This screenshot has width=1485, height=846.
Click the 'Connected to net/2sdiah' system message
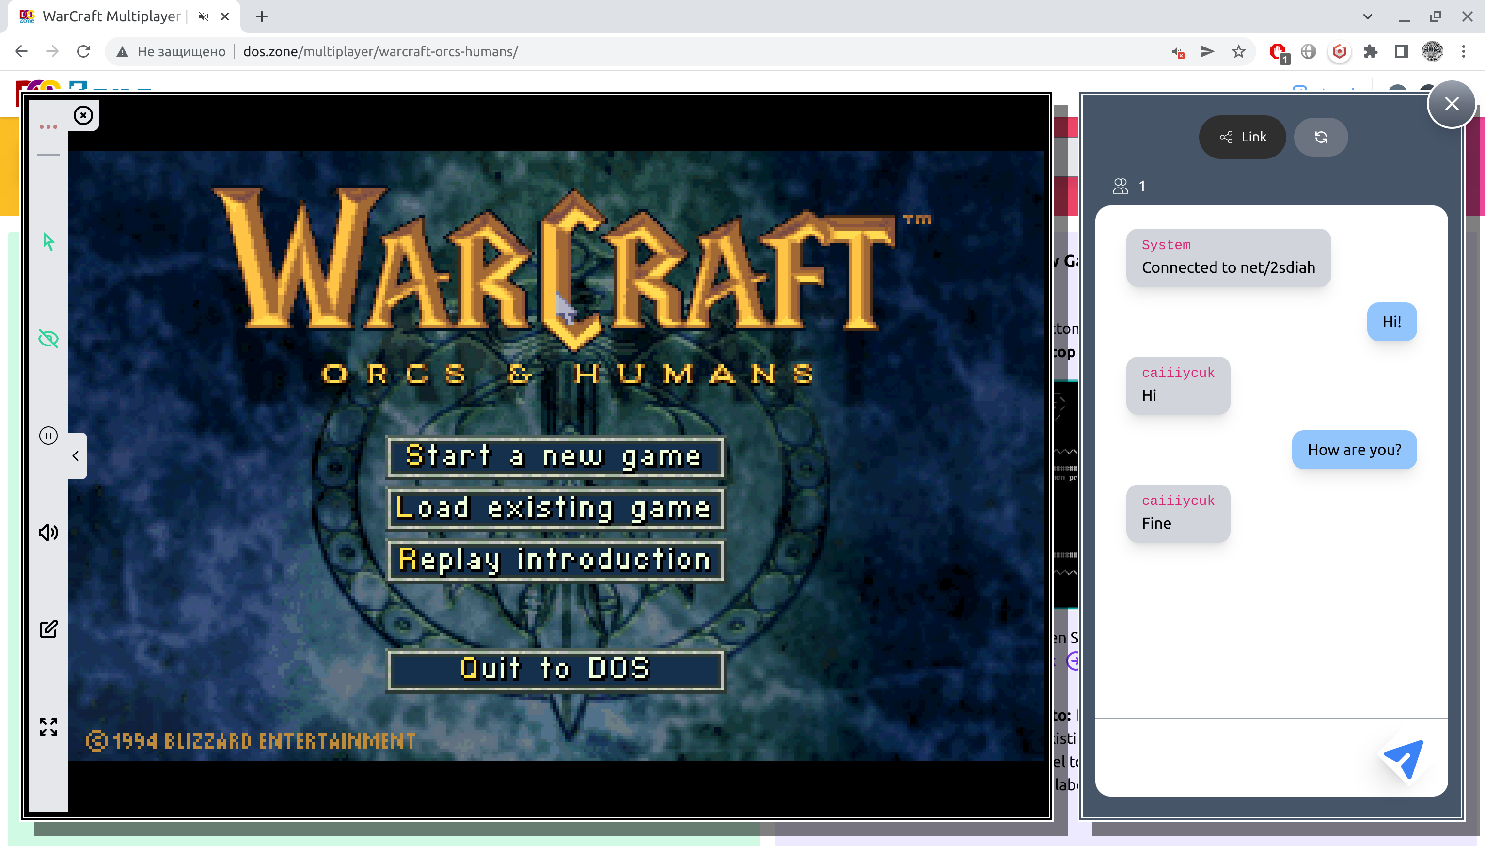1228,257
